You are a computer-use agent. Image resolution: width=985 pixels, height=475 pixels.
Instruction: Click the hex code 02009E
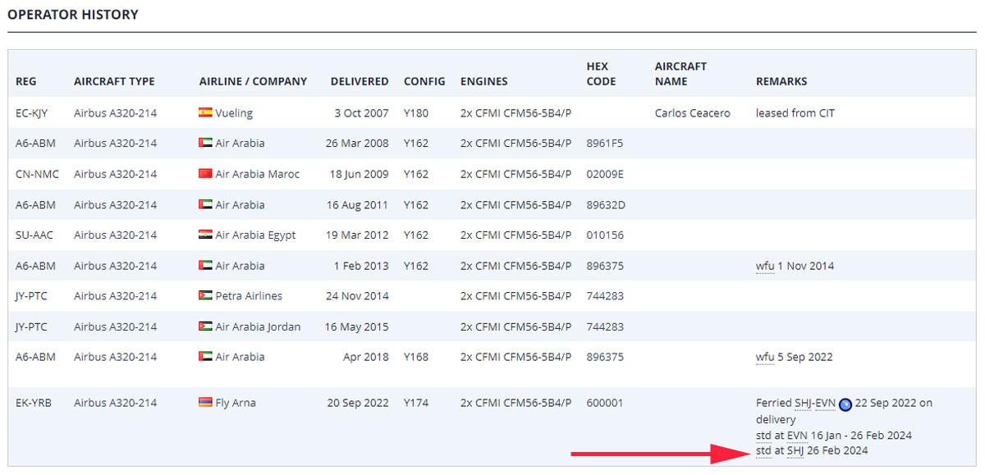[x=605, y=174]
